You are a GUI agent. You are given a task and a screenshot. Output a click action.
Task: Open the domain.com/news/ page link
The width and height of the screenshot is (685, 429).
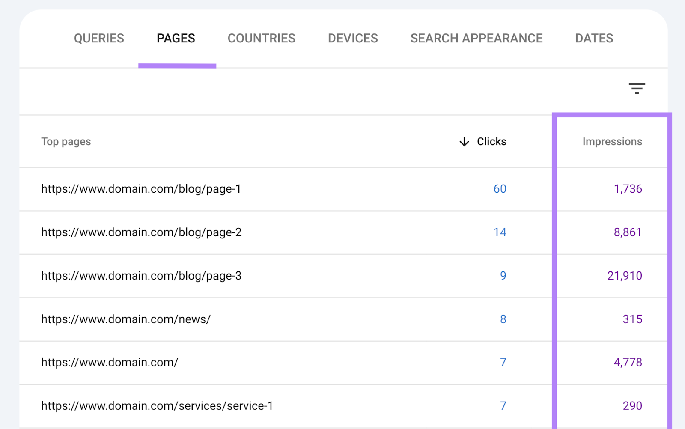125,319
